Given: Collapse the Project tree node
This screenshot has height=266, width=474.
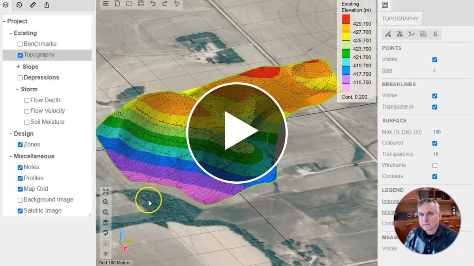Looking at the screenshot, I should [x=4, y=21].
